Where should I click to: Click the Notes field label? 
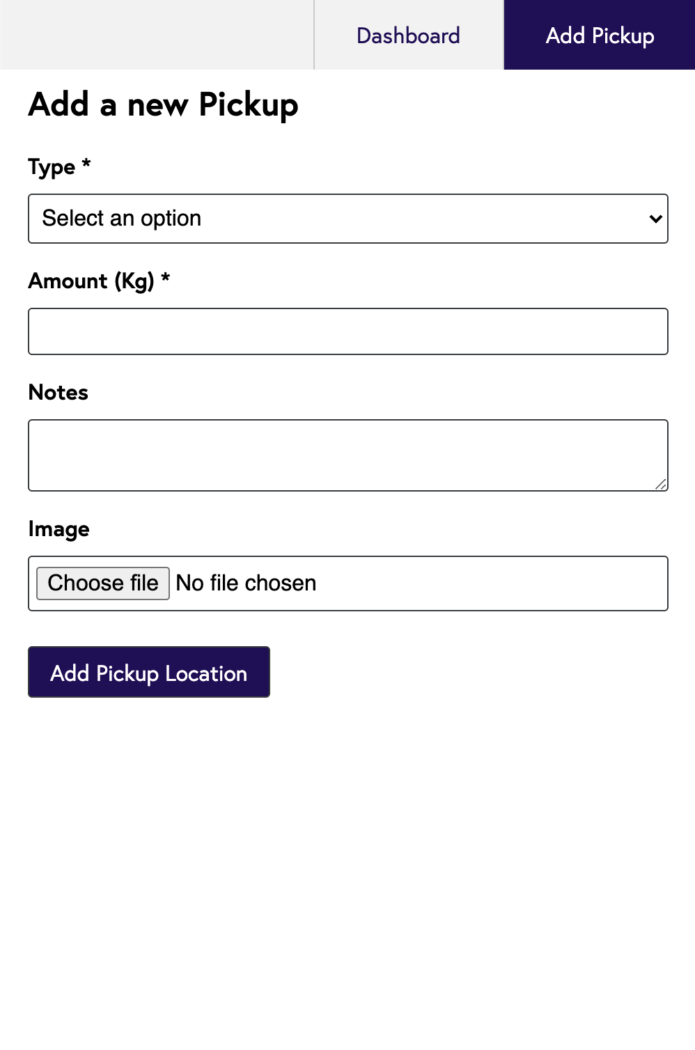pos(58,392)
